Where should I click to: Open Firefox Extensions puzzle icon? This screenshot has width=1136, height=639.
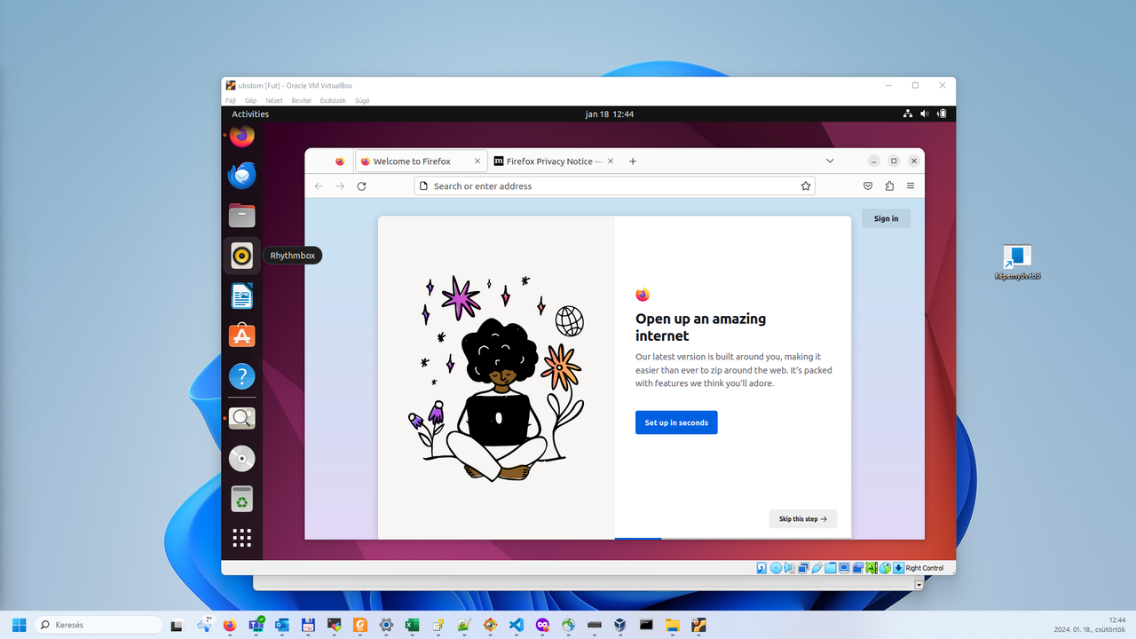889,186
